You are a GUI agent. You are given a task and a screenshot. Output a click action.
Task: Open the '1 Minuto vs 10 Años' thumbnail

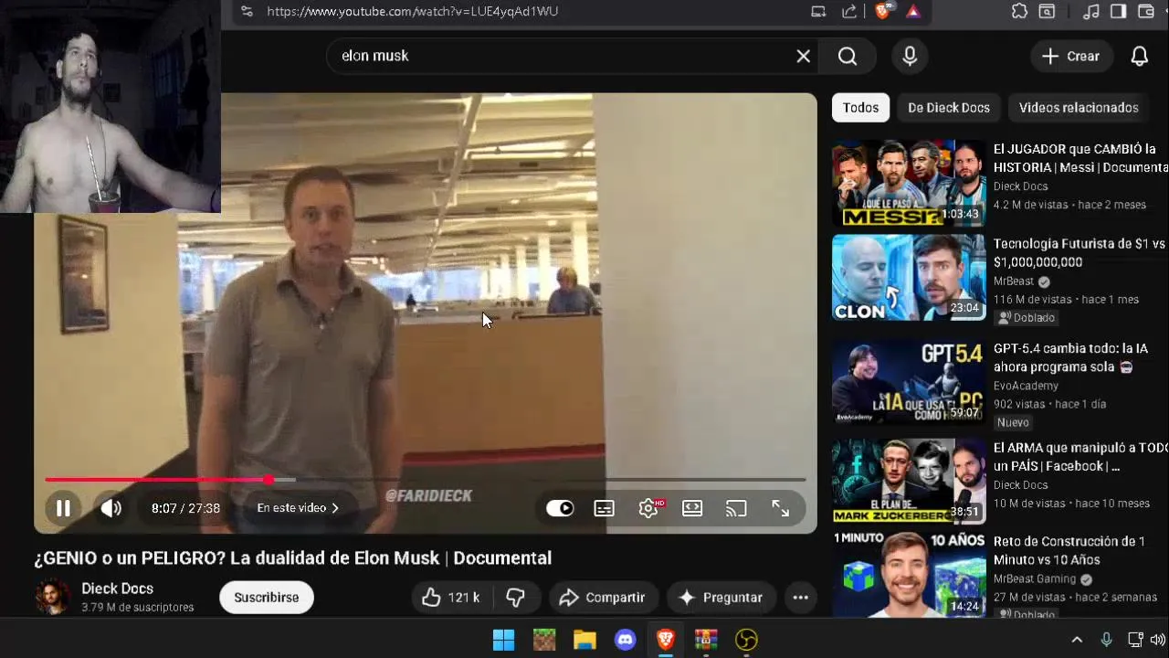click(x=909, y=575)
